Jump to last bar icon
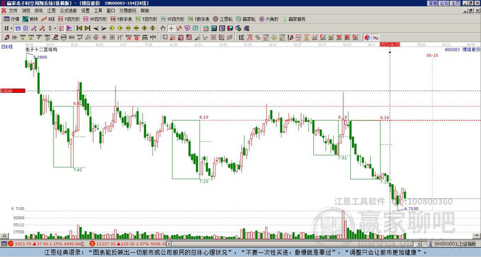Image resolution: width=481 pixels, height=257 pixels. point(87,29)
